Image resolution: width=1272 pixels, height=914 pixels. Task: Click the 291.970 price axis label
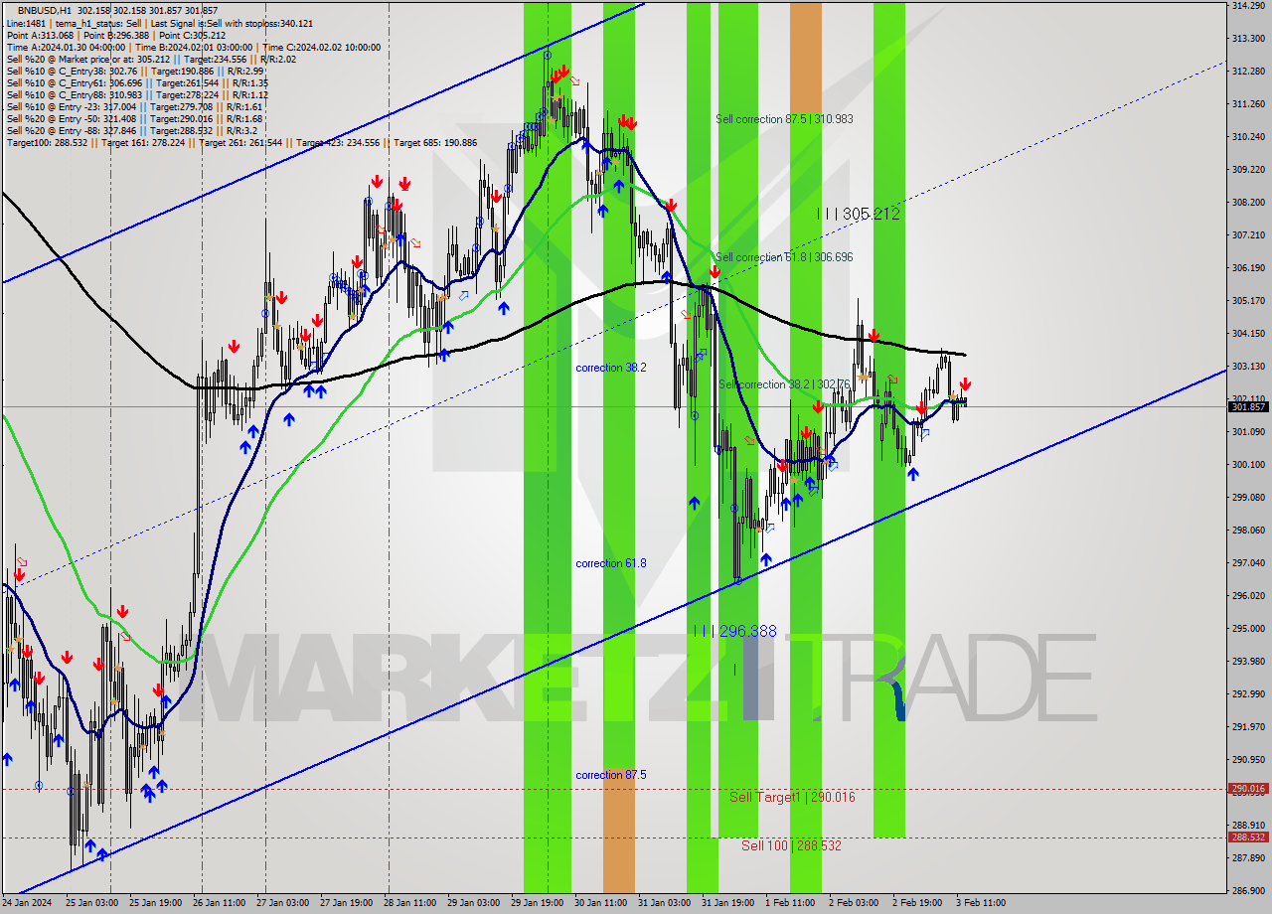tap(1247, 727)
